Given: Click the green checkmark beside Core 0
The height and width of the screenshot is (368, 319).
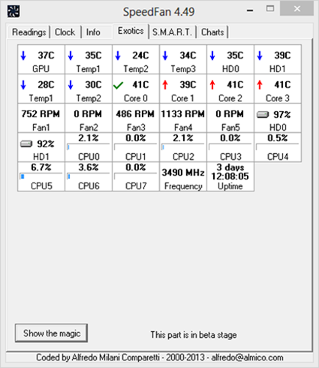Looking at the screenshot, I should (x=118, y=86).
